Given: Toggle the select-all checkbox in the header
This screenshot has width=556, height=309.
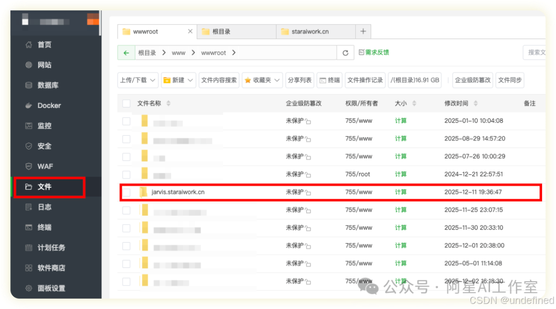Looking at the screenshot, I should (x=126, y=103).
